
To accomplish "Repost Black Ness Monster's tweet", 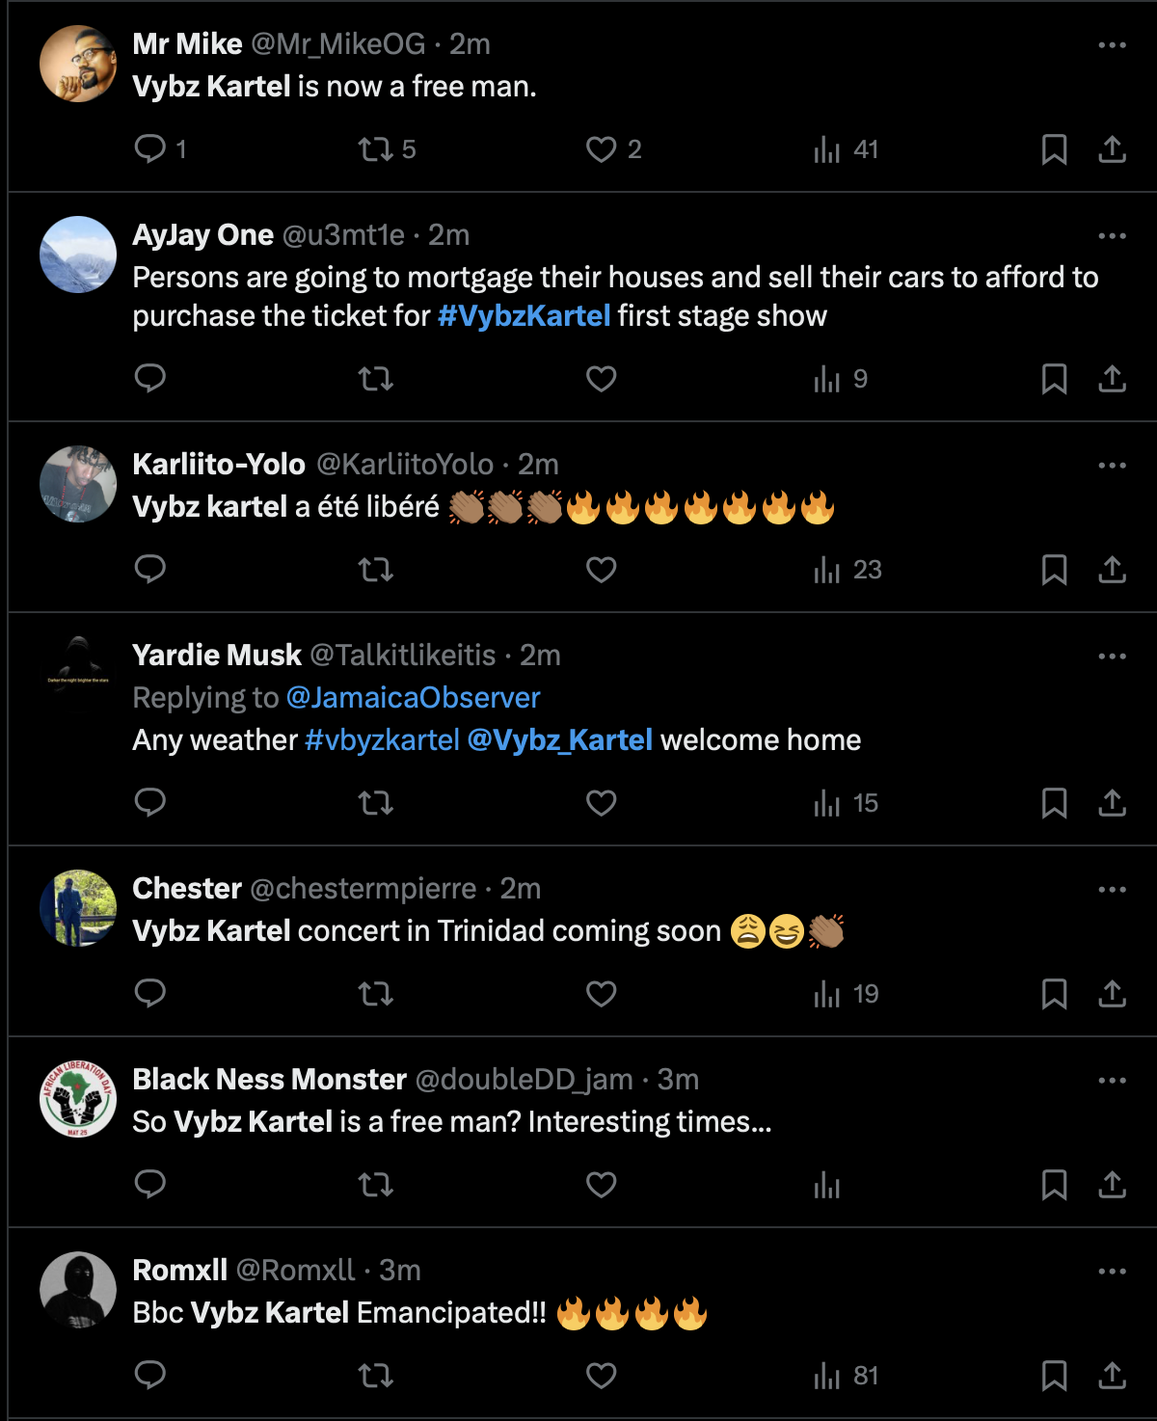I will [x=375, y=1185].
